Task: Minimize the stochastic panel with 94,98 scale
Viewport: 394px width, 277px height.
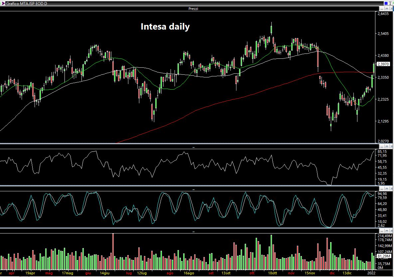Action: (x=382, y=189)
